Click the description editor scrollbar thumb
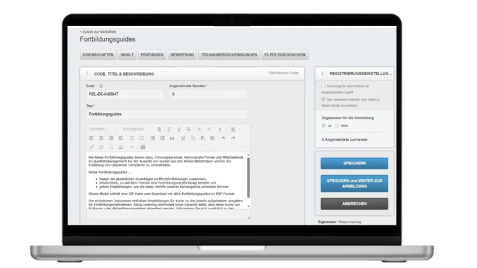477x268 pixels. pos(248,177)
